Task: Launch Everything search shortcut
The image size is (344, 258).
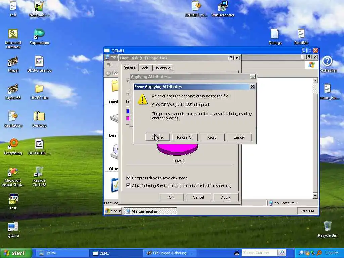Action: [x=13, y=147]
